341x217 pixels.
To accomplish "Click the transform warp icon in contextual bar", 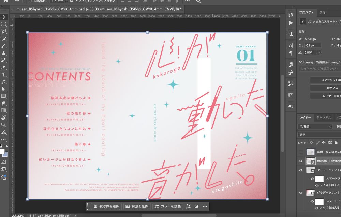I will tap(188, 206).
